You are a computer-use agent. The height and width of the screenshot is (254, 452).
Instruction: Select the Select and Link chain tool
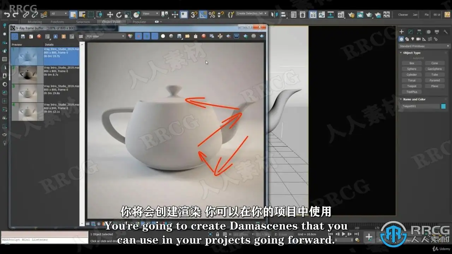tap(26, 14)
